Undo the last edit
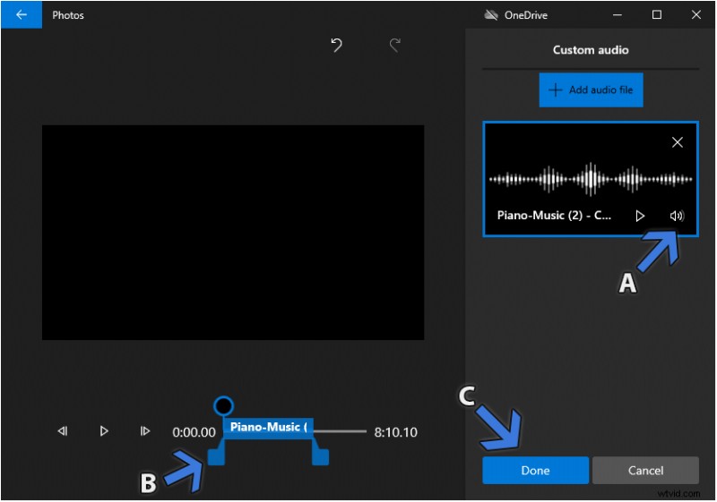717x502 pixels. pos(337,45)
